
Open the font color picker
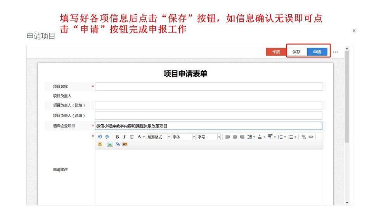tap(139, 137)
